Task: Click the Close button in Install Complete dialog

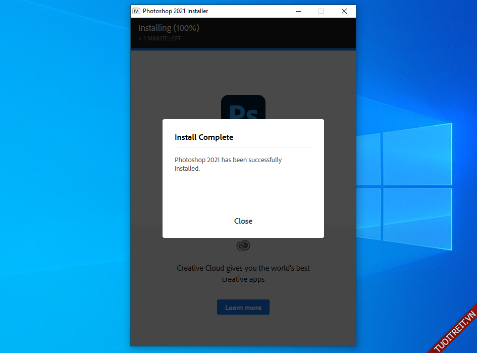Action: click(x=243, y=221)
